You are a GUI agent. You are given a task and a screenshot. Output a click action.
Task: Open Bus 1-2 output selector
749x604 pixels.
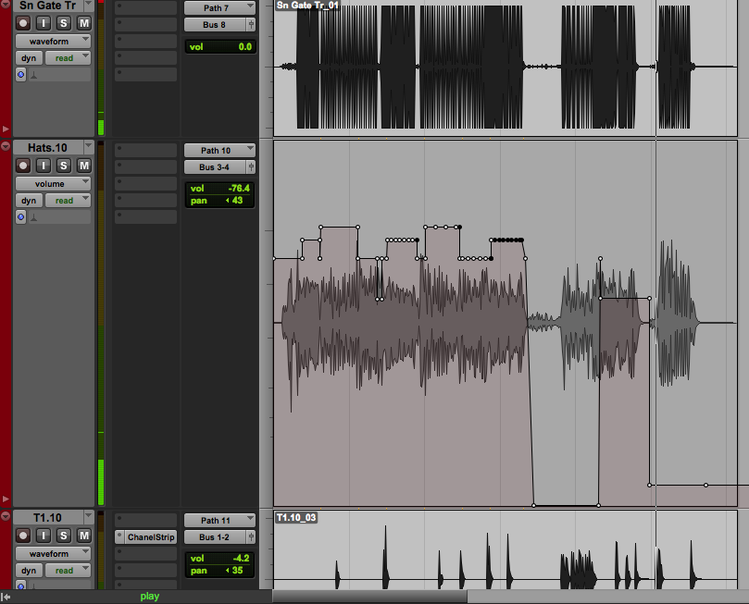[x=215, y=536]
